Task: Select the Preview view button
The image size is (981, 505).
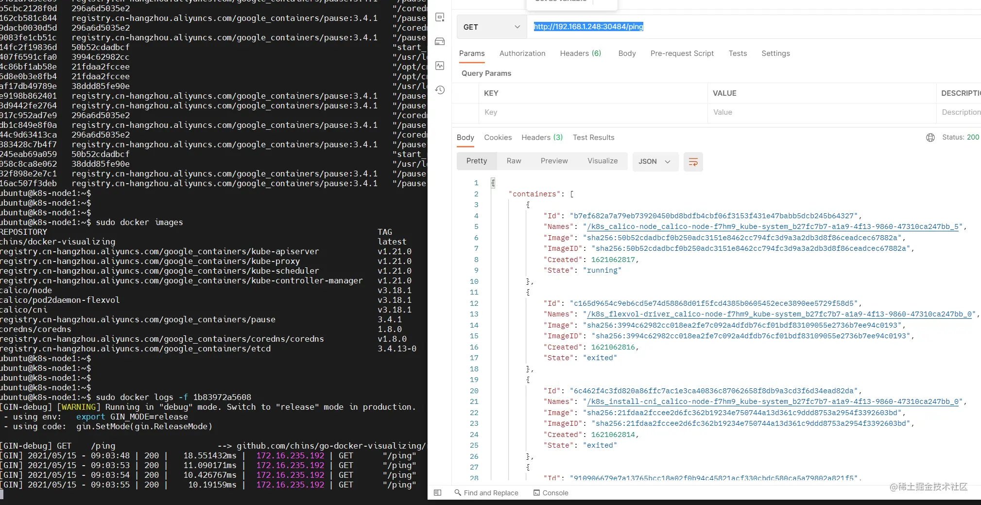Action: tap(554, 161)
